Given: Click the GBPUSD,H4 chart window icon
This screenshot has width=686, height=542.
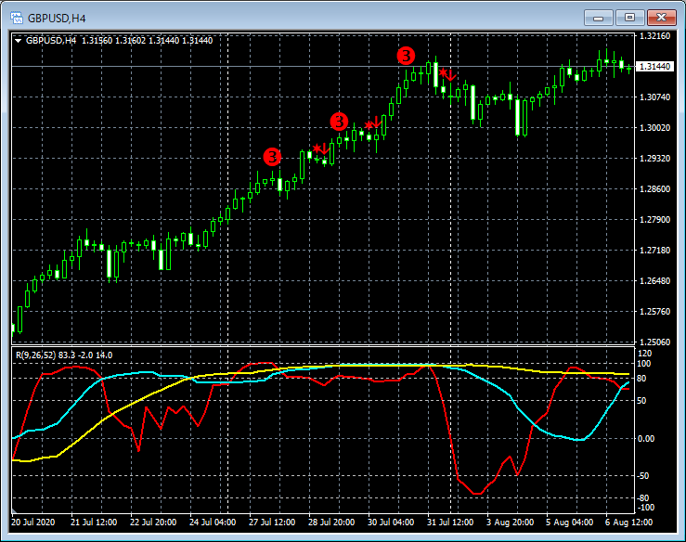Looking at the screenshot, I should 16,18.
